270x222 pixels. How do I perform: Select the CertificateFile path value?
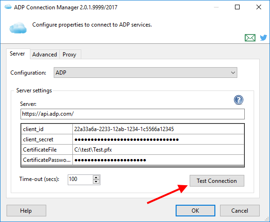pyautogui.click(x=158, y=150)
